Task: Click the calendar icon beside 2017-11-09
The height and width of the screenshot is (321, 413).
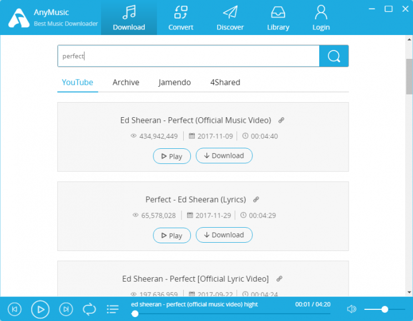Action: coord(192,136)
